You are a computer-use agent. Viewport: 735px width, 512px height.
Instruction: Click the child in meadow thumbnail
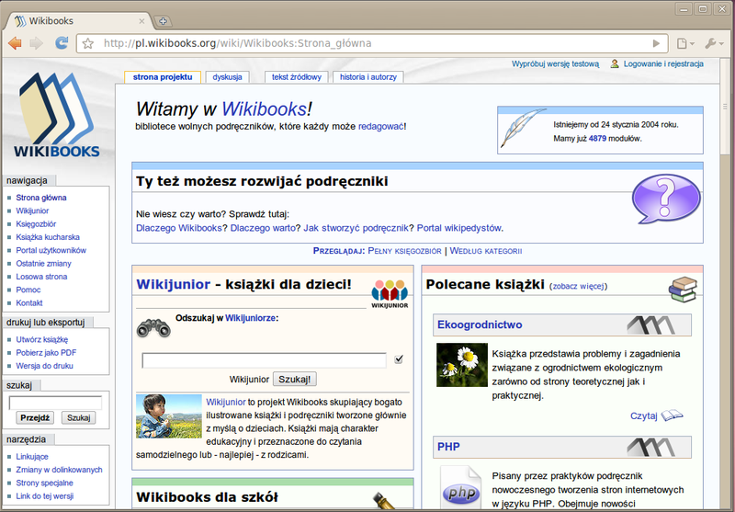pyautogui.click(x=169, y=415)
